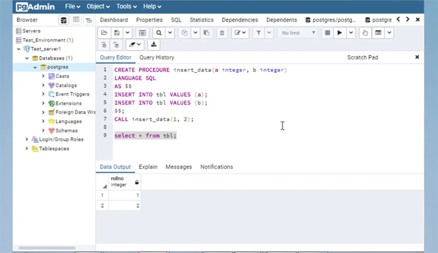The height and width of the screenshot is (253, 438).
Task: Click the Filter funnel icon
Action: (x=258, y=33)
